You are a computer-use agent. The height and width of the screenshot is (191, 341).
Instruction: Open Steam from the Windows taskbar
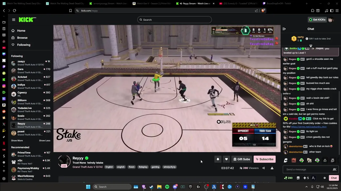151,187
